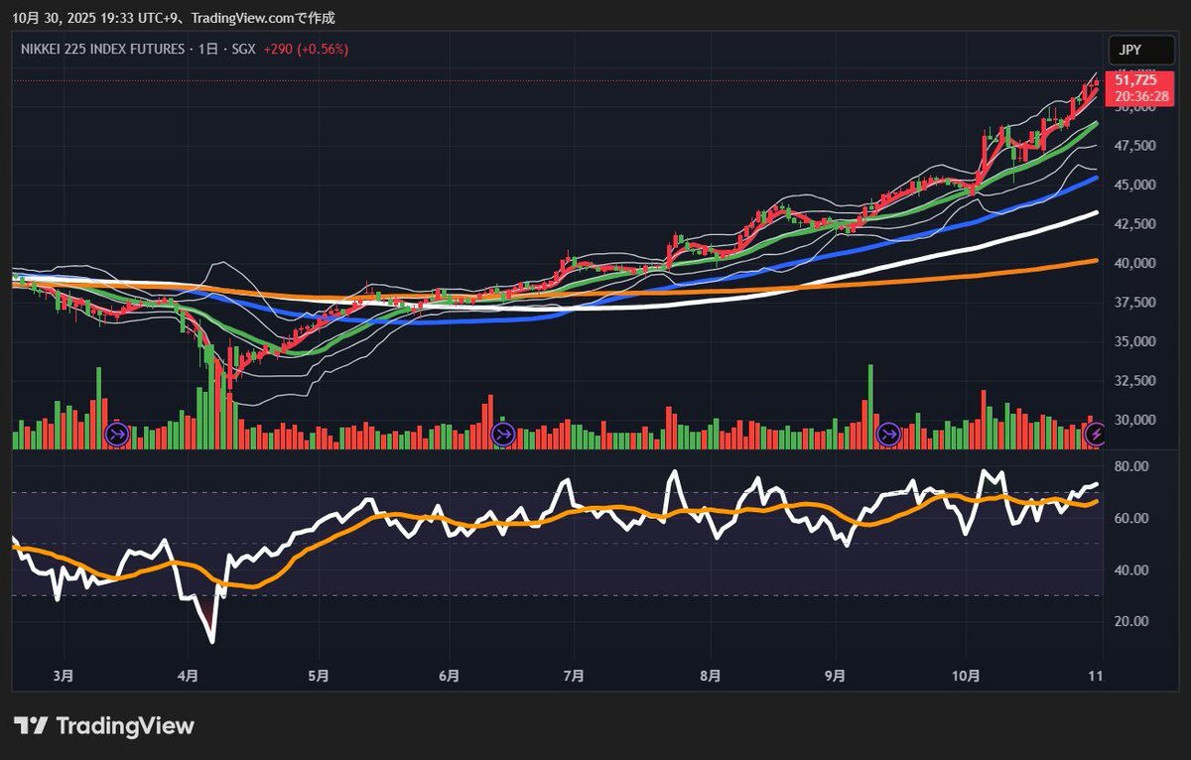Image resolution: width=1191 pixels, height=760 pixels.
Task: Select the 4月 marker on the time axis
Action: click(188, 677)
